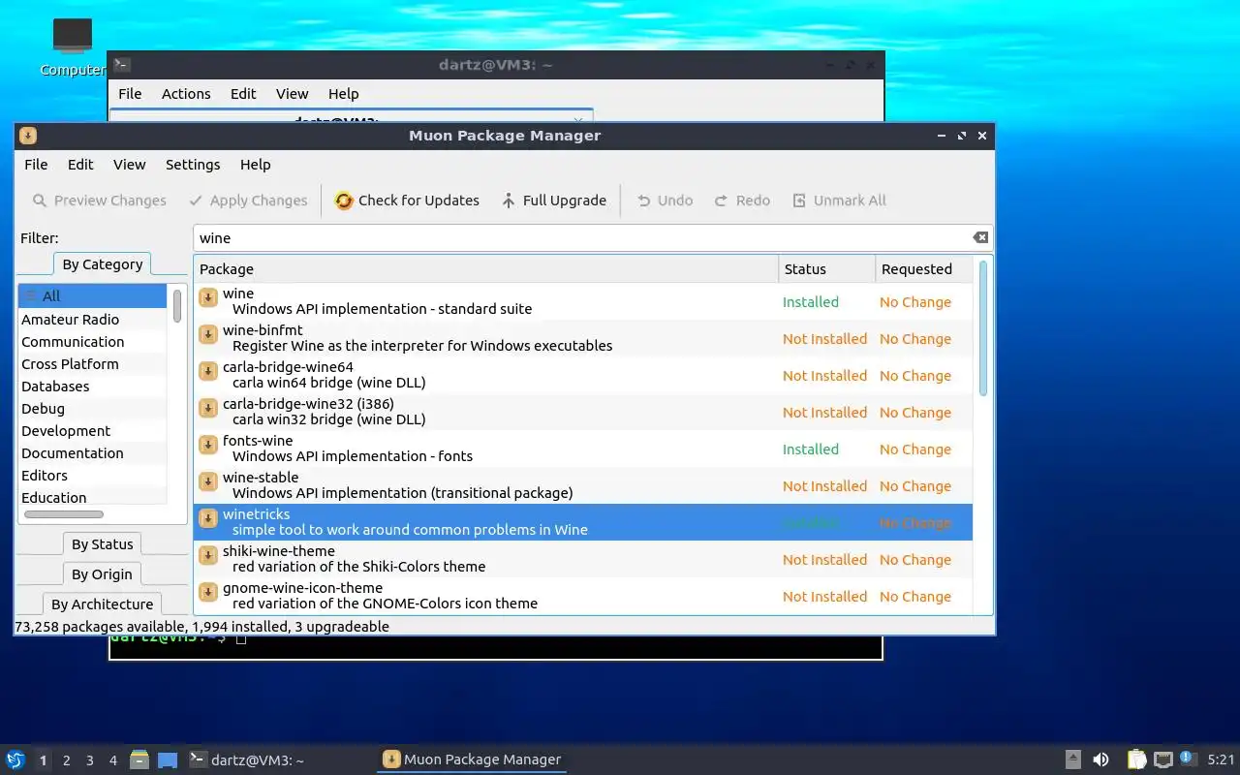
Task: Click the Undo toolbar button
Action: click(665, 201)
